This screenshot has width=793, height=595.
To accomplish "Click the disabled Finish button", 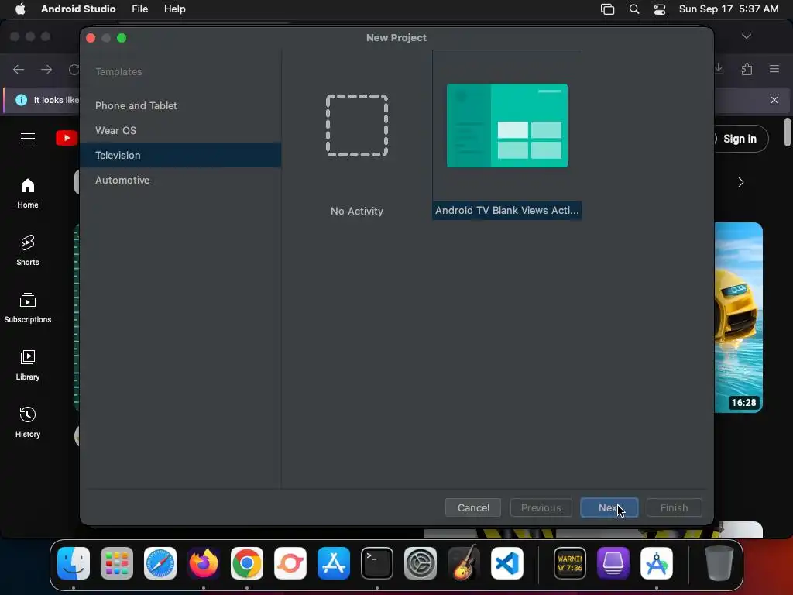I will (x=674, y=507).
